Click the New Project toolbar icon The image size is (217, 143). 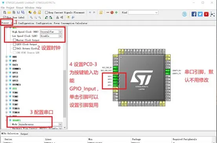coord(5,13)
